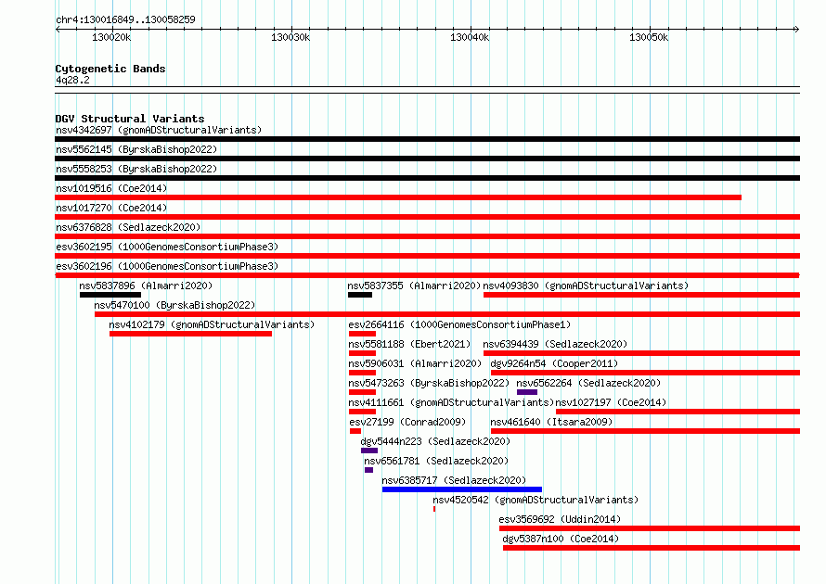The image size is (826, 584).
Task: Click dgv5387n100 Coe2014 label
Action: coord(561,539)
